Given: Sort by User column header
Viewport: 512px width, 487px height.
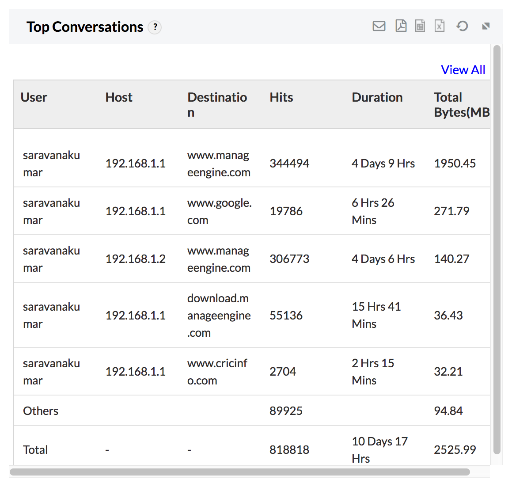Looking at the screenshot, I should (34, 97).
